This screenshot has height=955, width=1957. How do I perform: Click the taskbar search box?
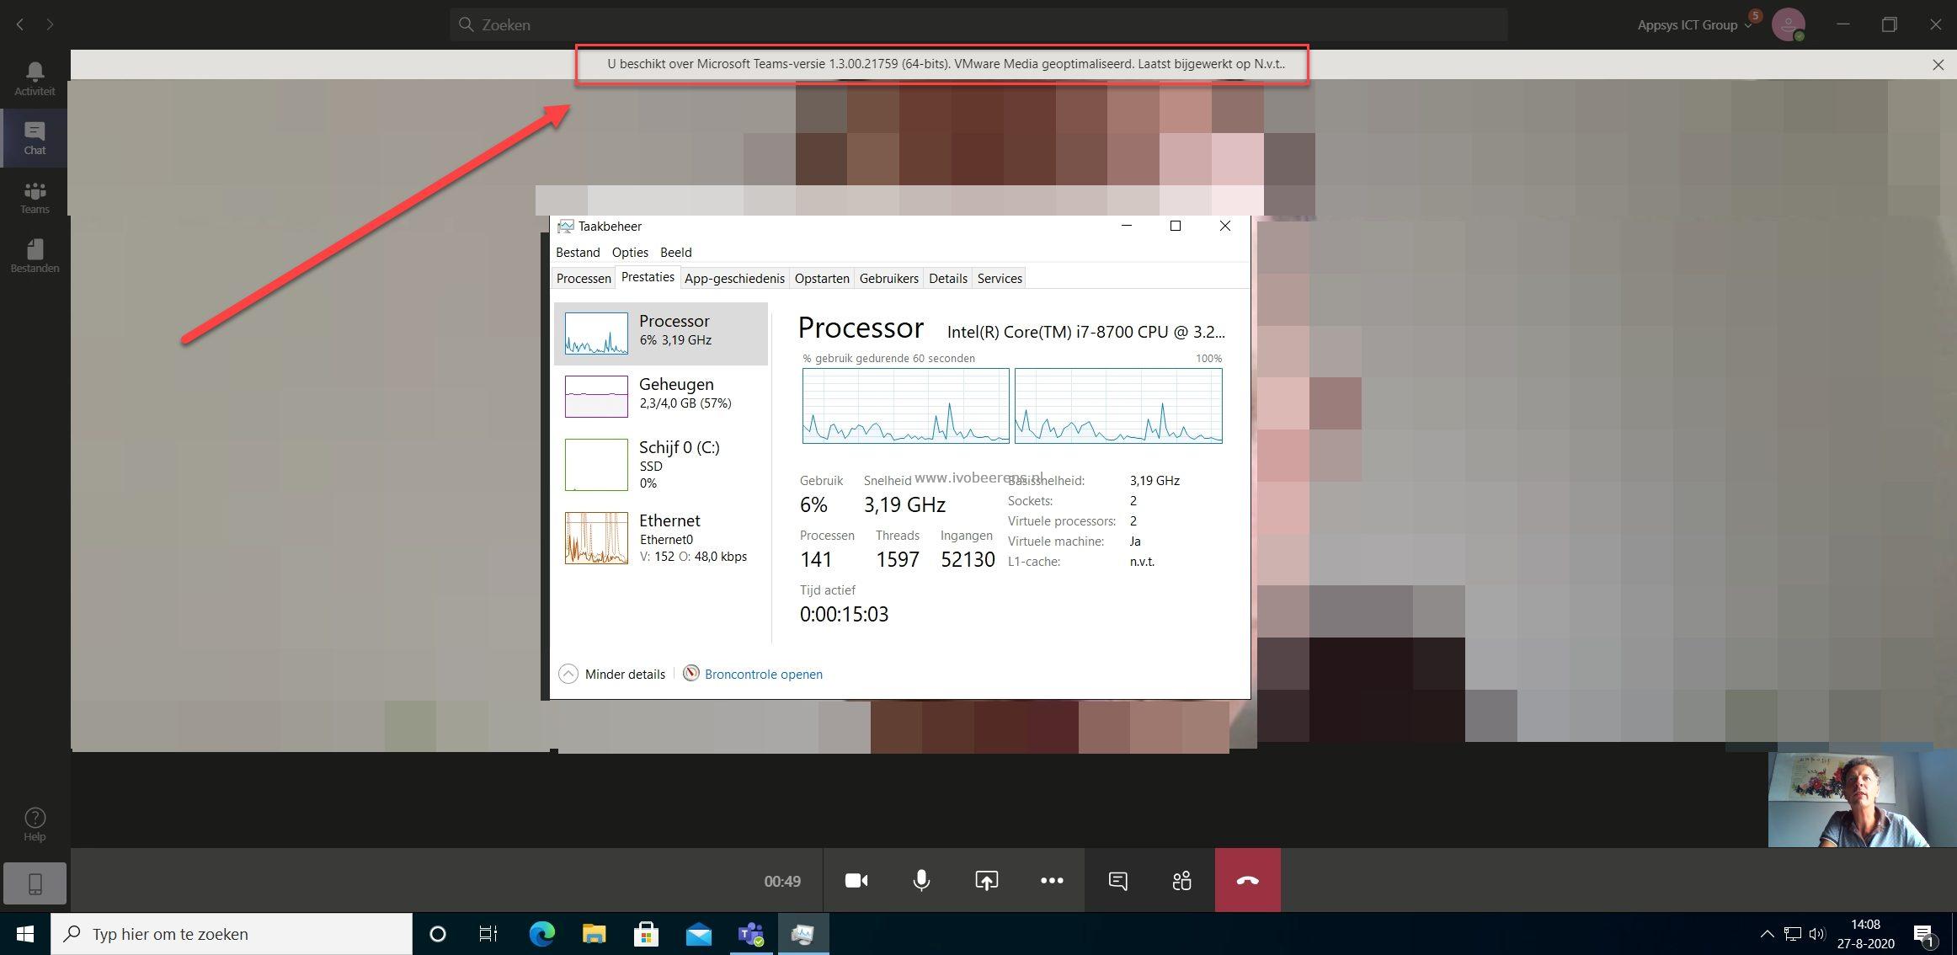click(x=232, y=934)
